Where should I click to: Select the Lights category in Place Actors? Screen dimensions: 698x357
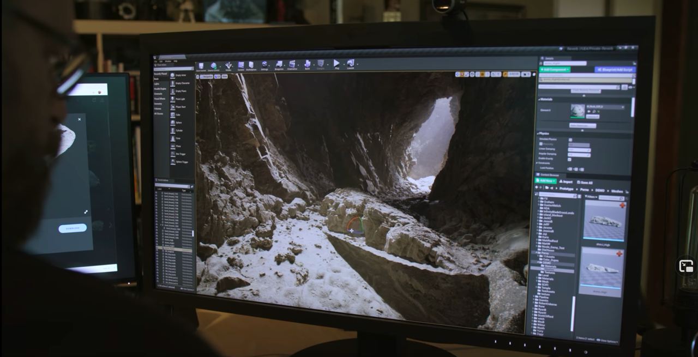pos(157,84)
